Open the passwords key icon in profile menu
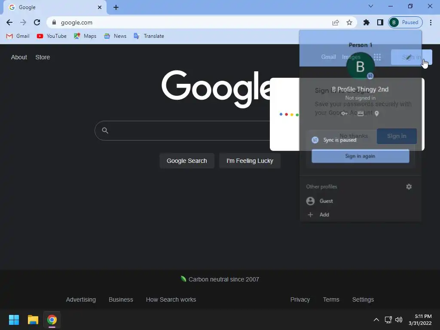The height and width of the screenshot is (330, 440). coord(344,113)
